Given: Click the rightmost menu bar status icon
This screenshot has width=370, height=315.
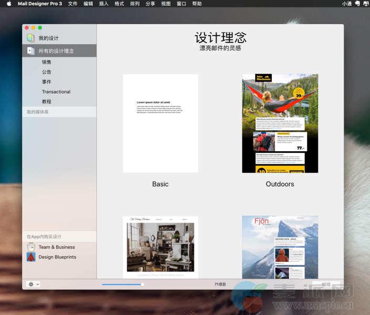Looking at the screenshot, I should (x=366, y=4).
